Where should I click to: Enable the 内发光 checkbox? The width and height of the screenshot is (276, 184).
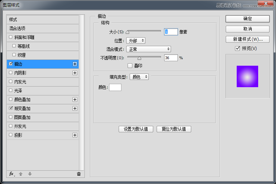11,81
